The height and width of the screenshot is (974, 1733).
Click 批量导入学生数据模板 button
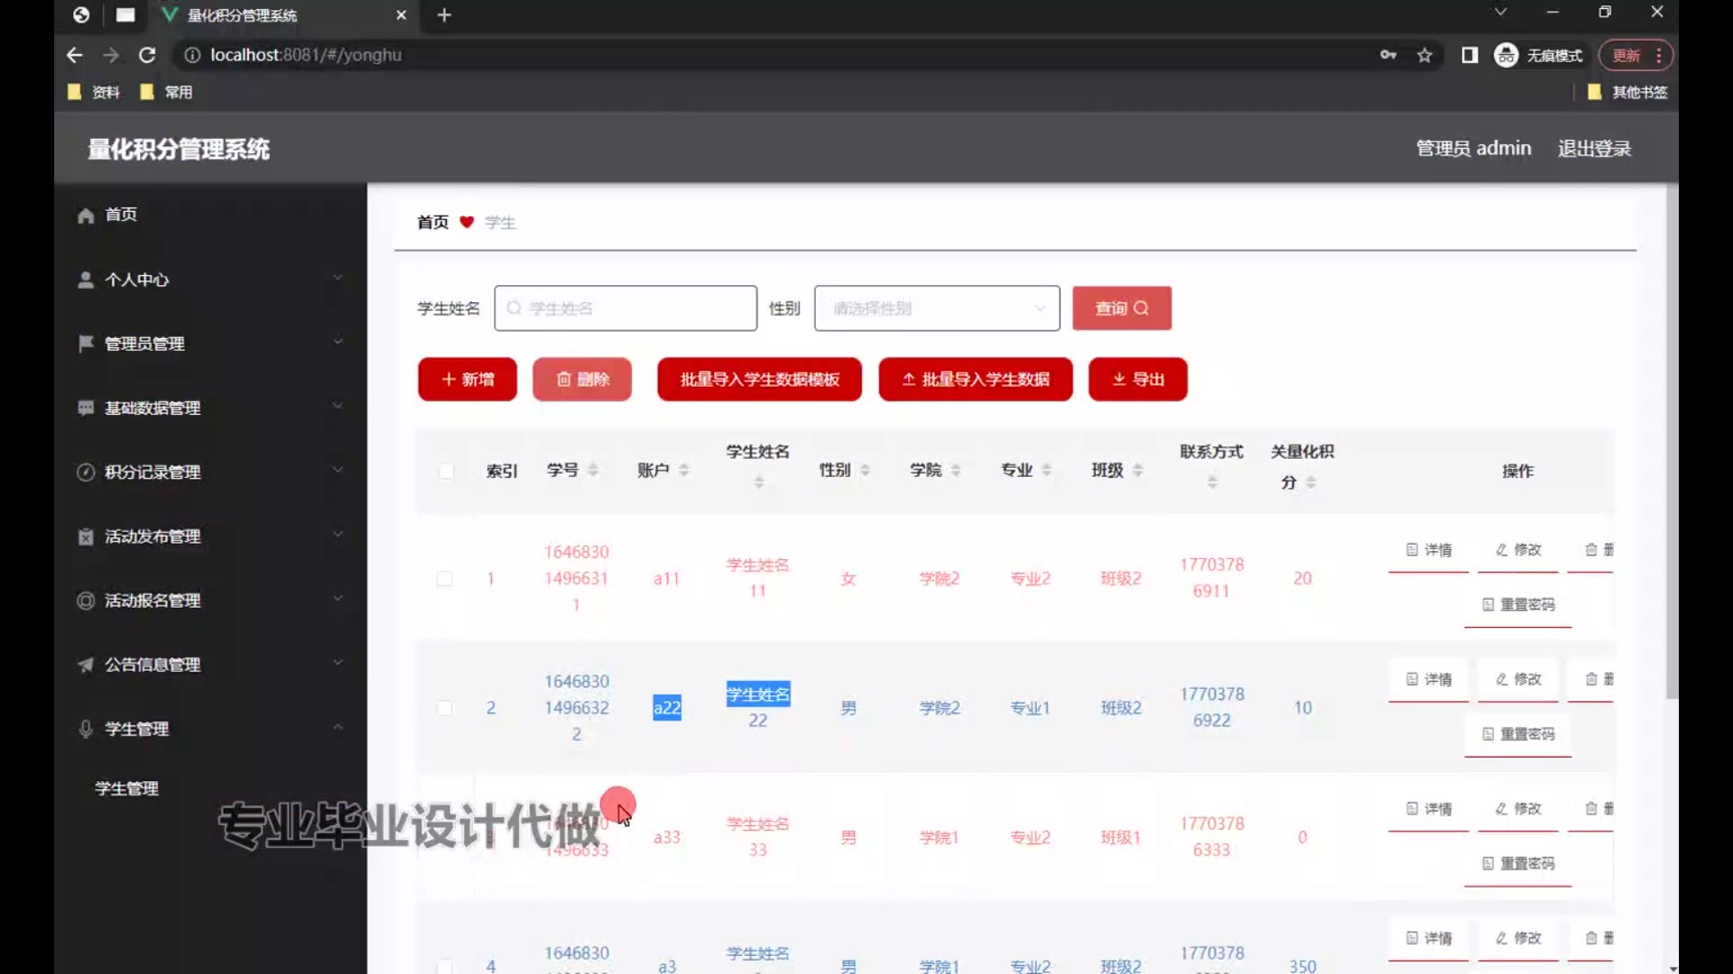pos(759,380)
